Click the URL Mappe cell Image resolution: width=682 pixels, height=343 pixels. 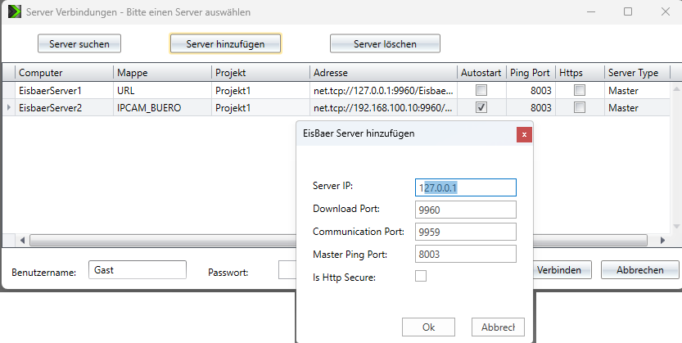(x=163, y=90)
